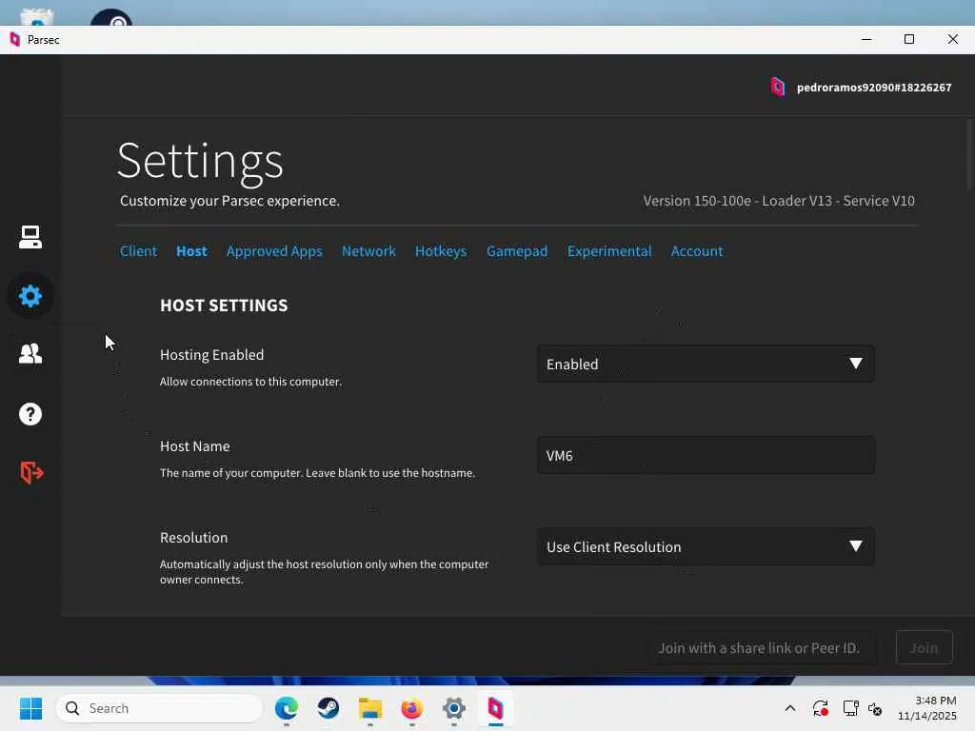
Task: Open Steam from the taskbar
Action: pos(328,708)
